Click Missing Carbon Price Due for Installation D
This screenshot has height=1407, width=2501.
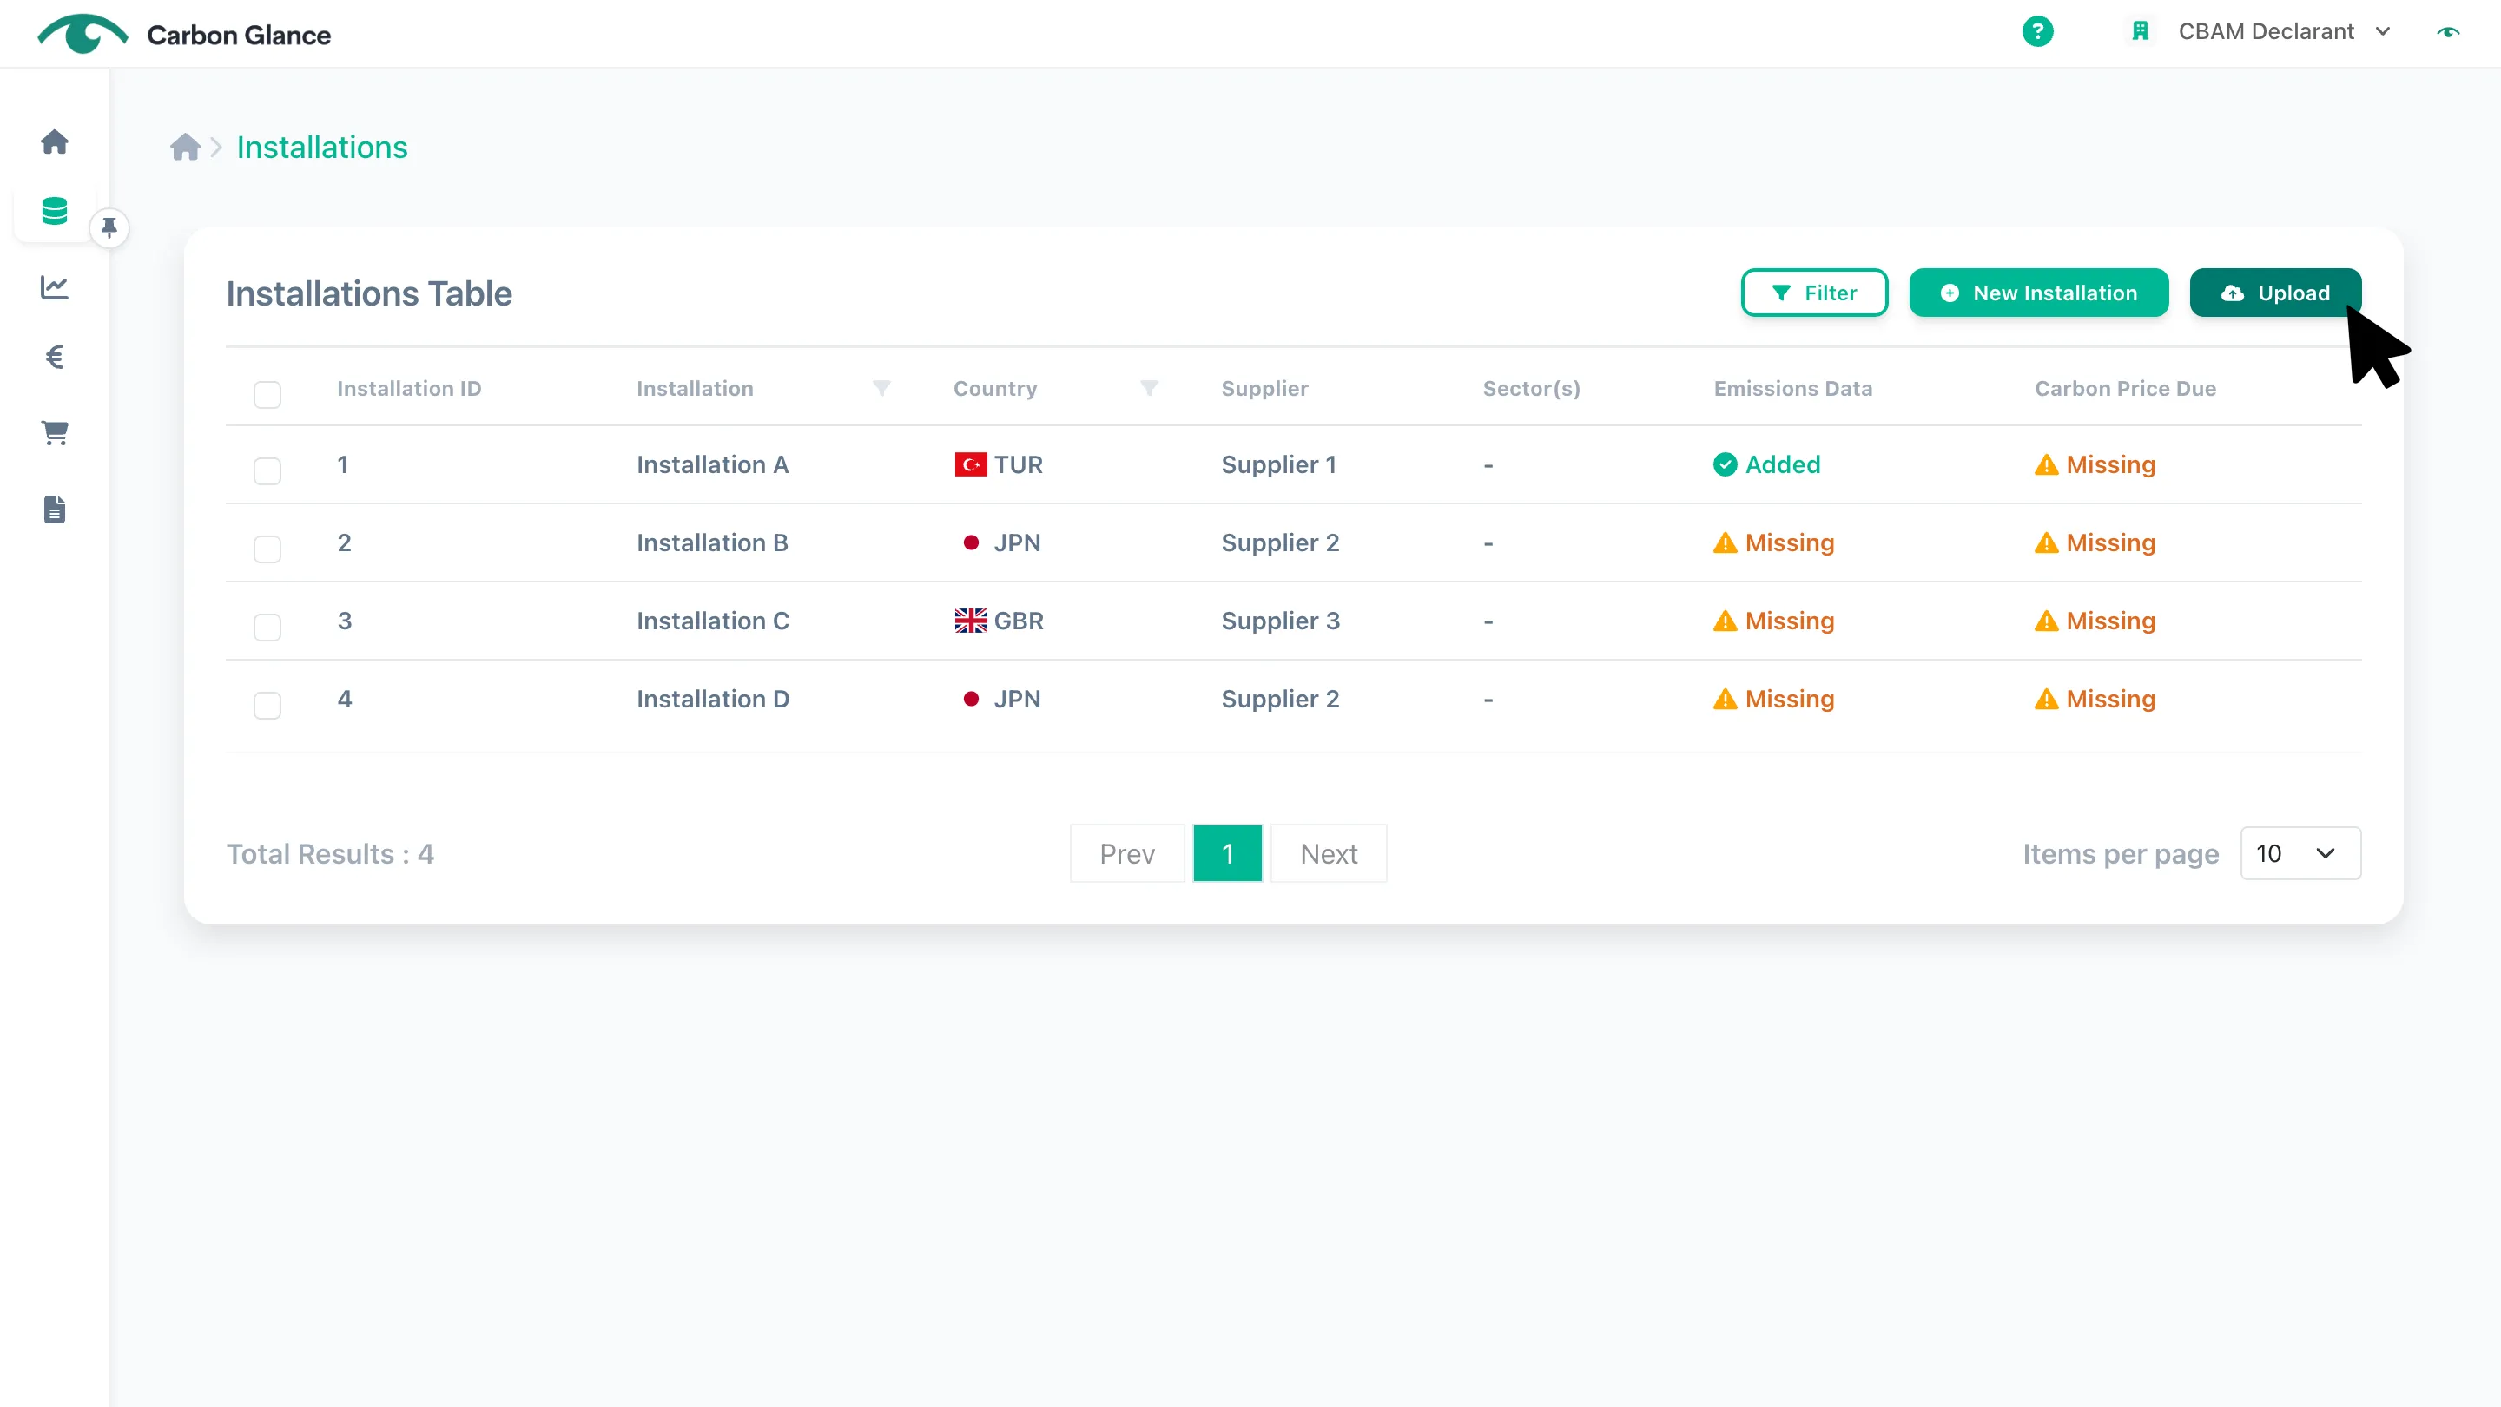(x=2095, y=700)
